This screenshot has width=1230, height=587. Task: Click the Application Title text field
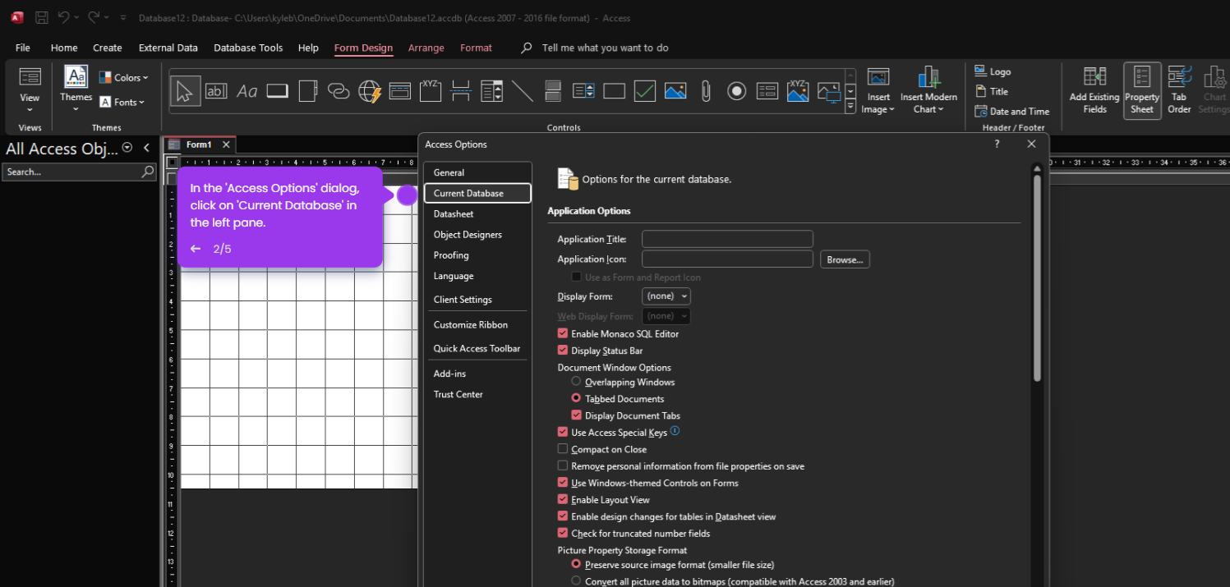tap(727, 239)
